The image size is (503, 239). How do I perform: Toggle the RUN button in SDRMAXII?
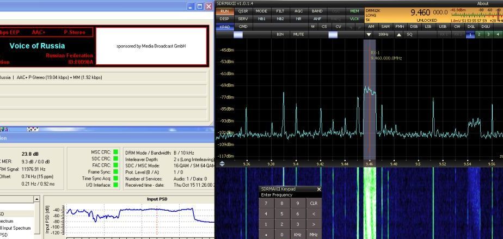coord(224,11)
